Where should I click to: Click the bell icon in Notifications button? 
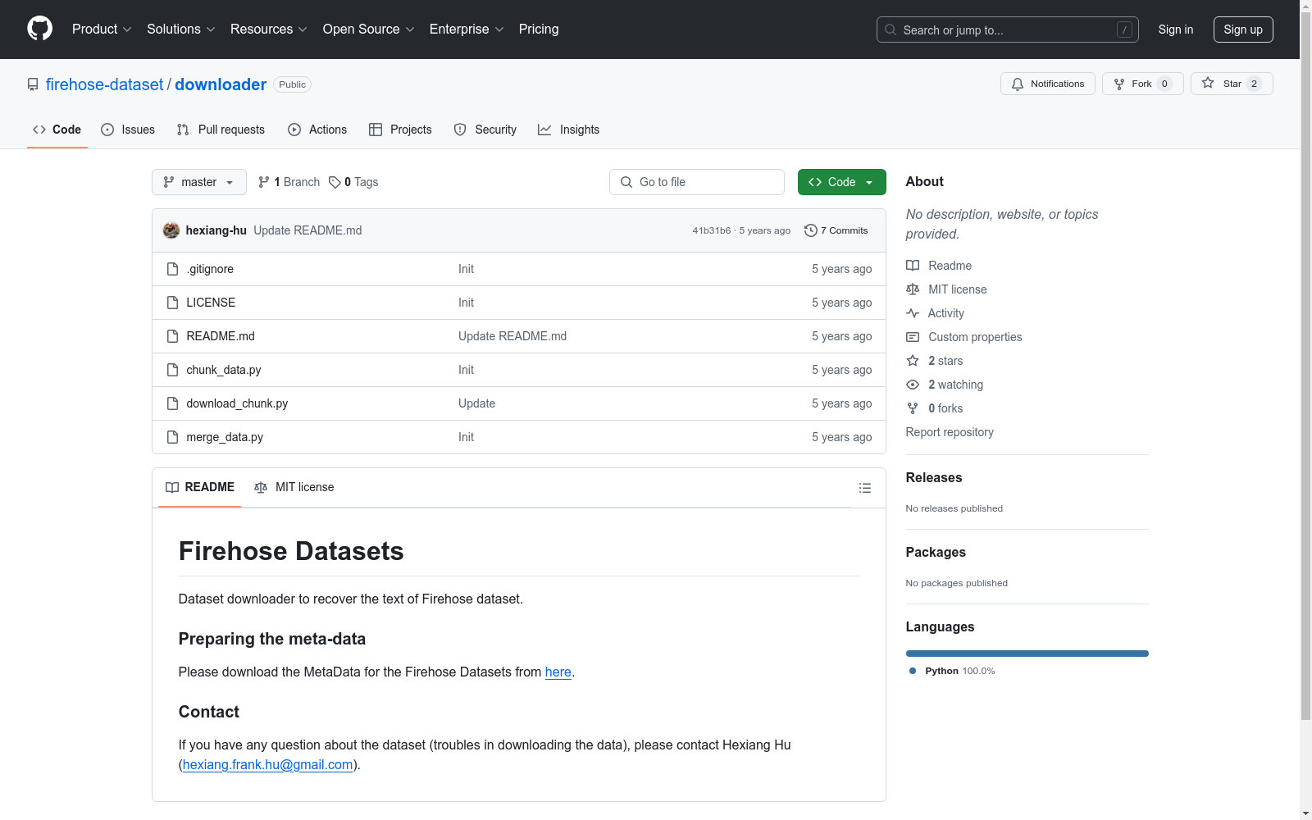(x=1018, y=84)
